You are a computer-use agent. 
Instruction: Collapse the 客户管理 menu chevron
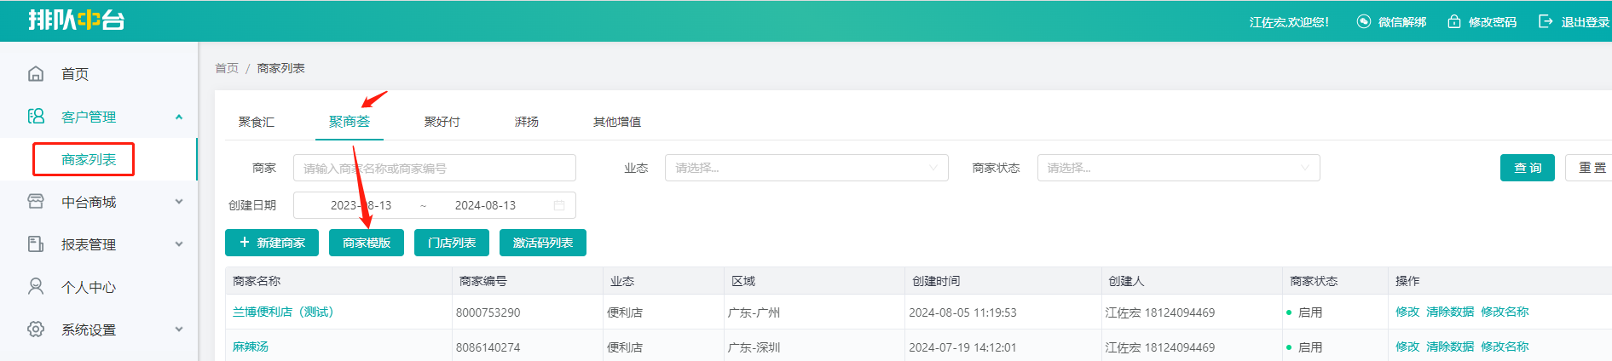179,117
